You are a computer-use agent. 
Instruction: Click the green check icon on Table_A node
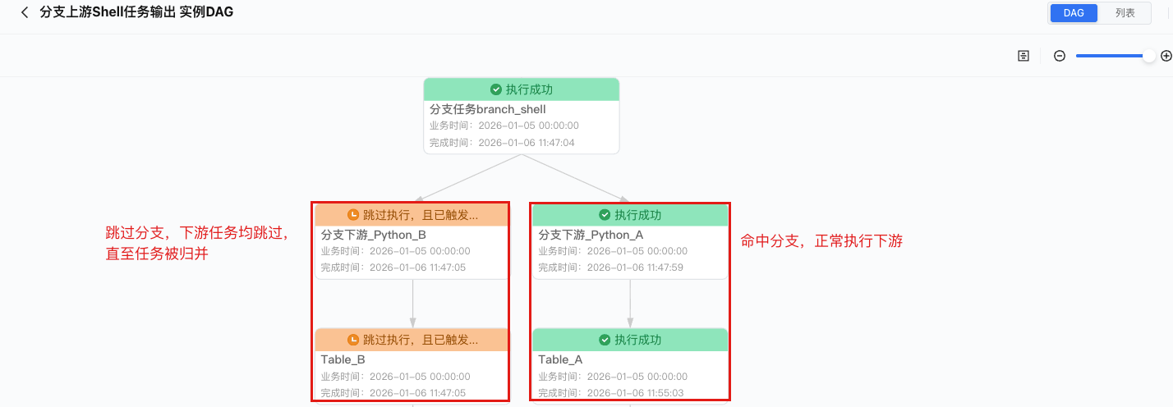605,340
